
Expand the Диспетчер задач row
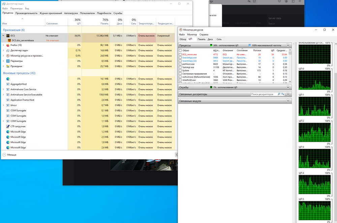[x=3, y=50]
